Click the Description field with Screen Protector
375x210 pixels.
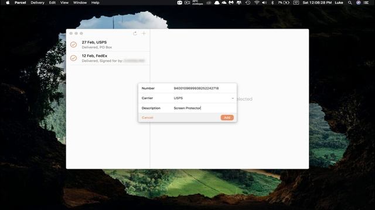203,108
